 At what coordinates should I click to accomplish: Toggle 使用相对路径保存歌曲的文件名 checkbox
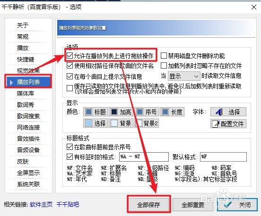tap(70, 66)
